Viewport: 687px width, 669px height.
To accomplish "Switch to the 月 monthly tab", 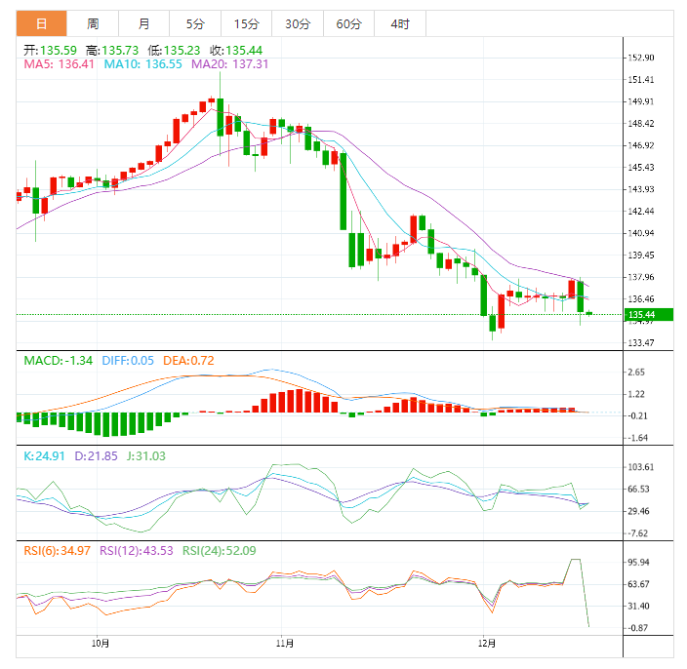I will pyautogui.click(x=143, y=23).
